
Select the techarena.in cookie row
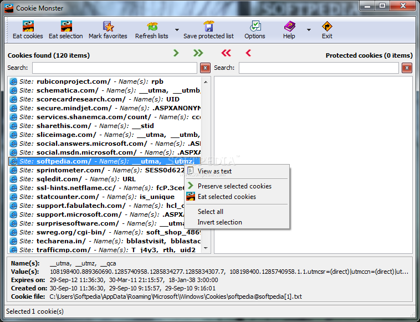(x=105, y=241)
